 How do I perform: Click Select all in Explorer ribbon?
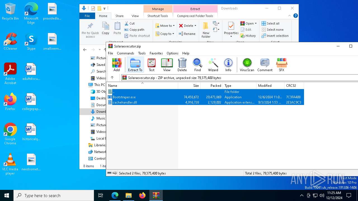(270, 23)
